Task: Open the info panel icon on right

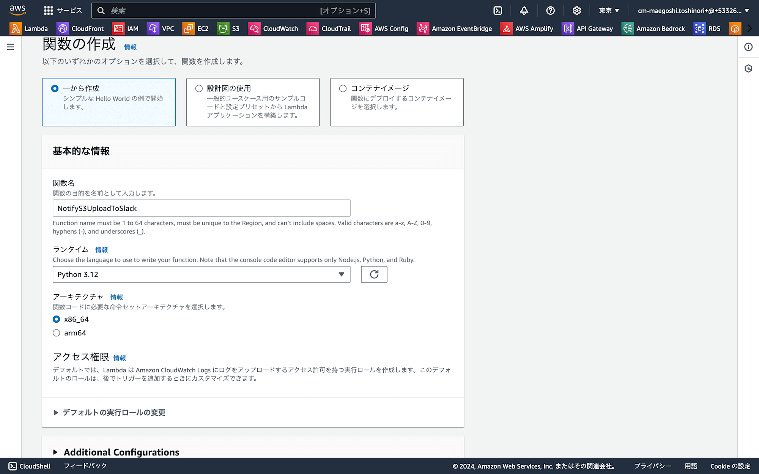Action: tap(748, 47)
